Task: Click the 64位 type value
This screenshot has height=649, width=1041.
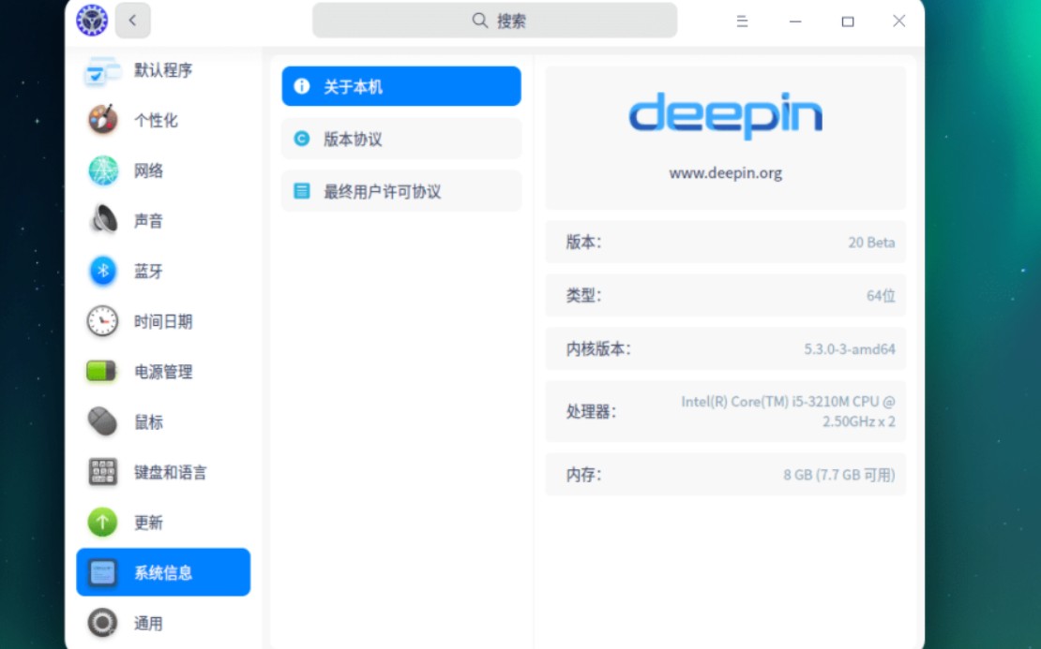Action: pos(881,296)
